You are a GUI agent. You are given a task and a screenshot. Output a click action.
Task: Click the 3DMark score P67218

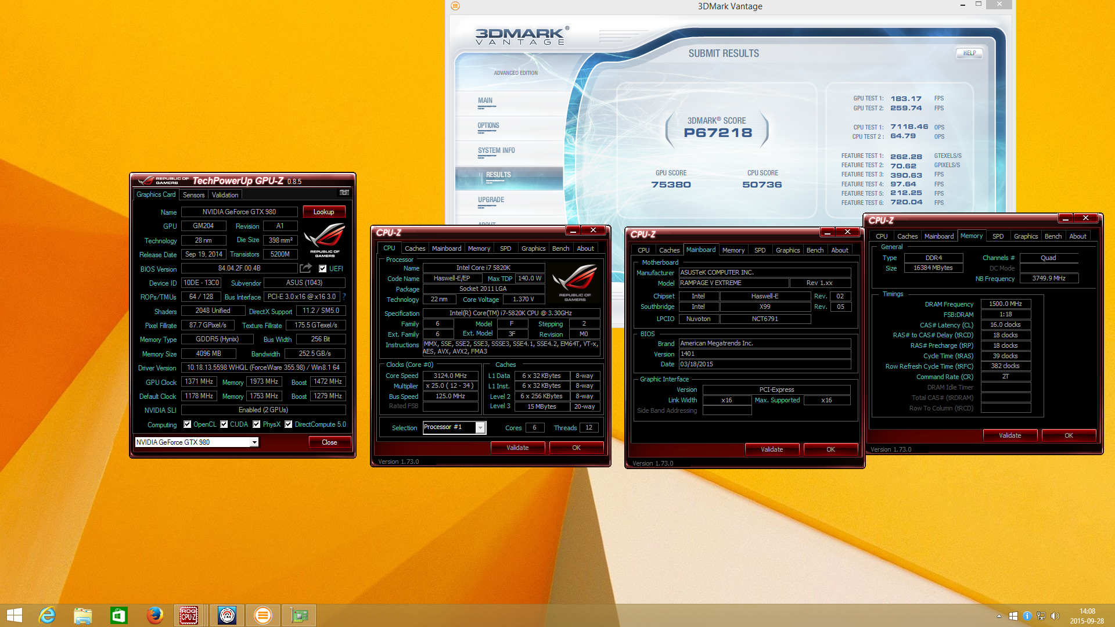click(x=718, y=133)
